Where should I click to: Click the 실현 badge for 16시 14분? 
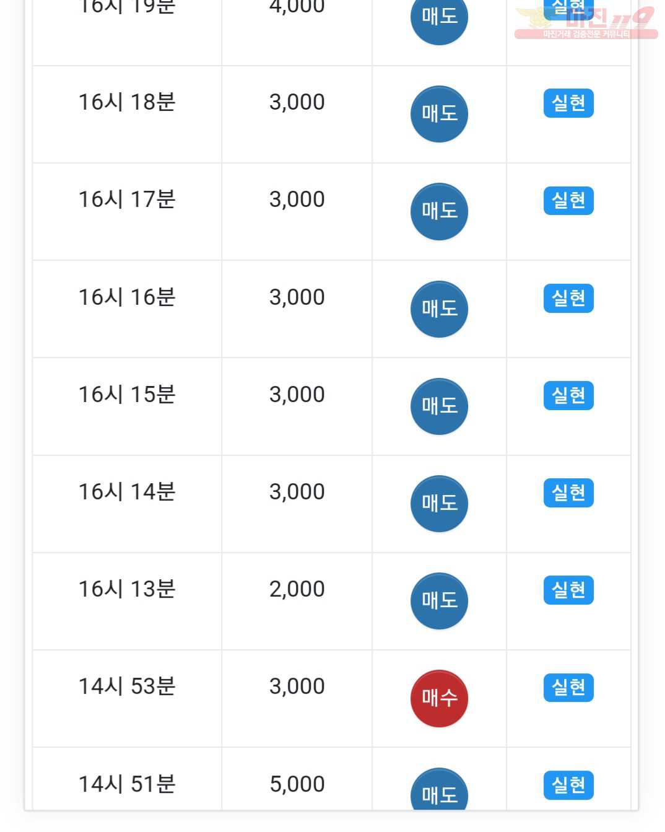coord(568,493)
